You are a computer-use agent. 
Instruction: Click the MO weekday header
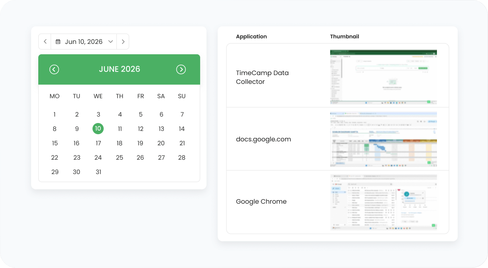55,96
